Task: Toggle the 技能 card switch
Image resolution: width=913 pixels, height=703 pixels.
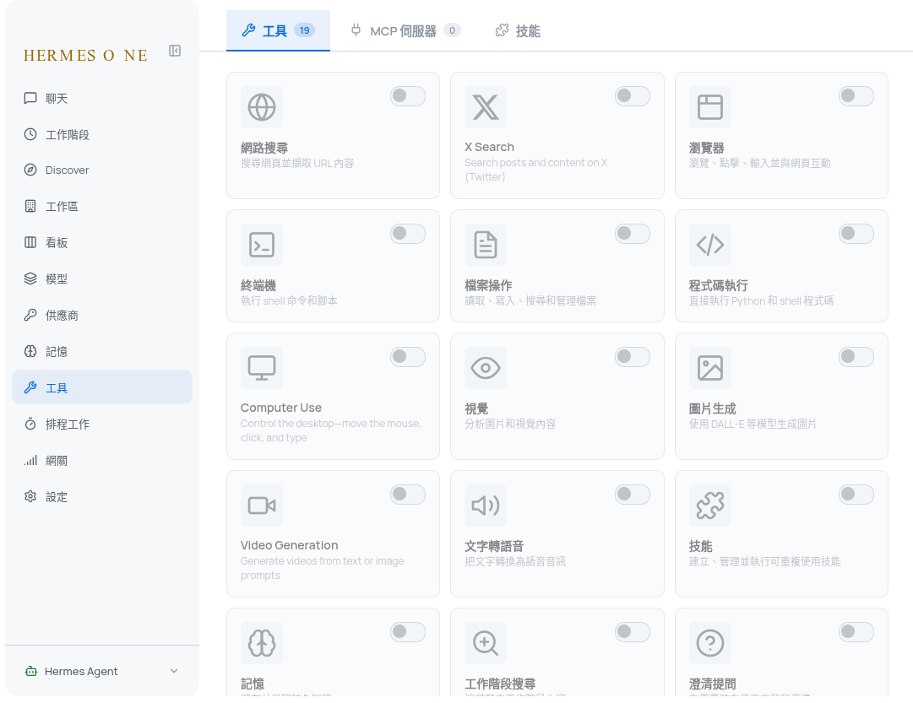Action: tap(856, 494)
